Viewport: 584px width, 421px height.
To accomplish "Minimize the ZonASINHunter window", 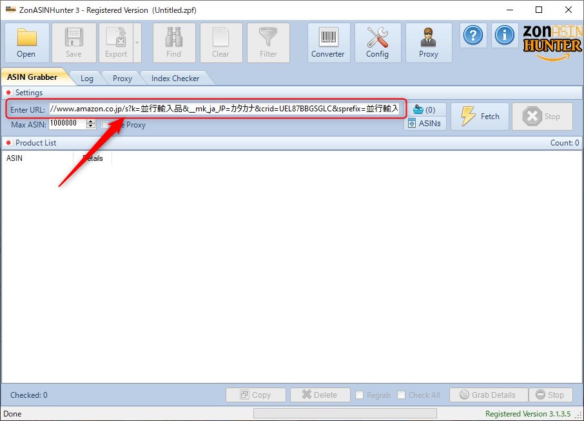I will [x=510, y=10].
